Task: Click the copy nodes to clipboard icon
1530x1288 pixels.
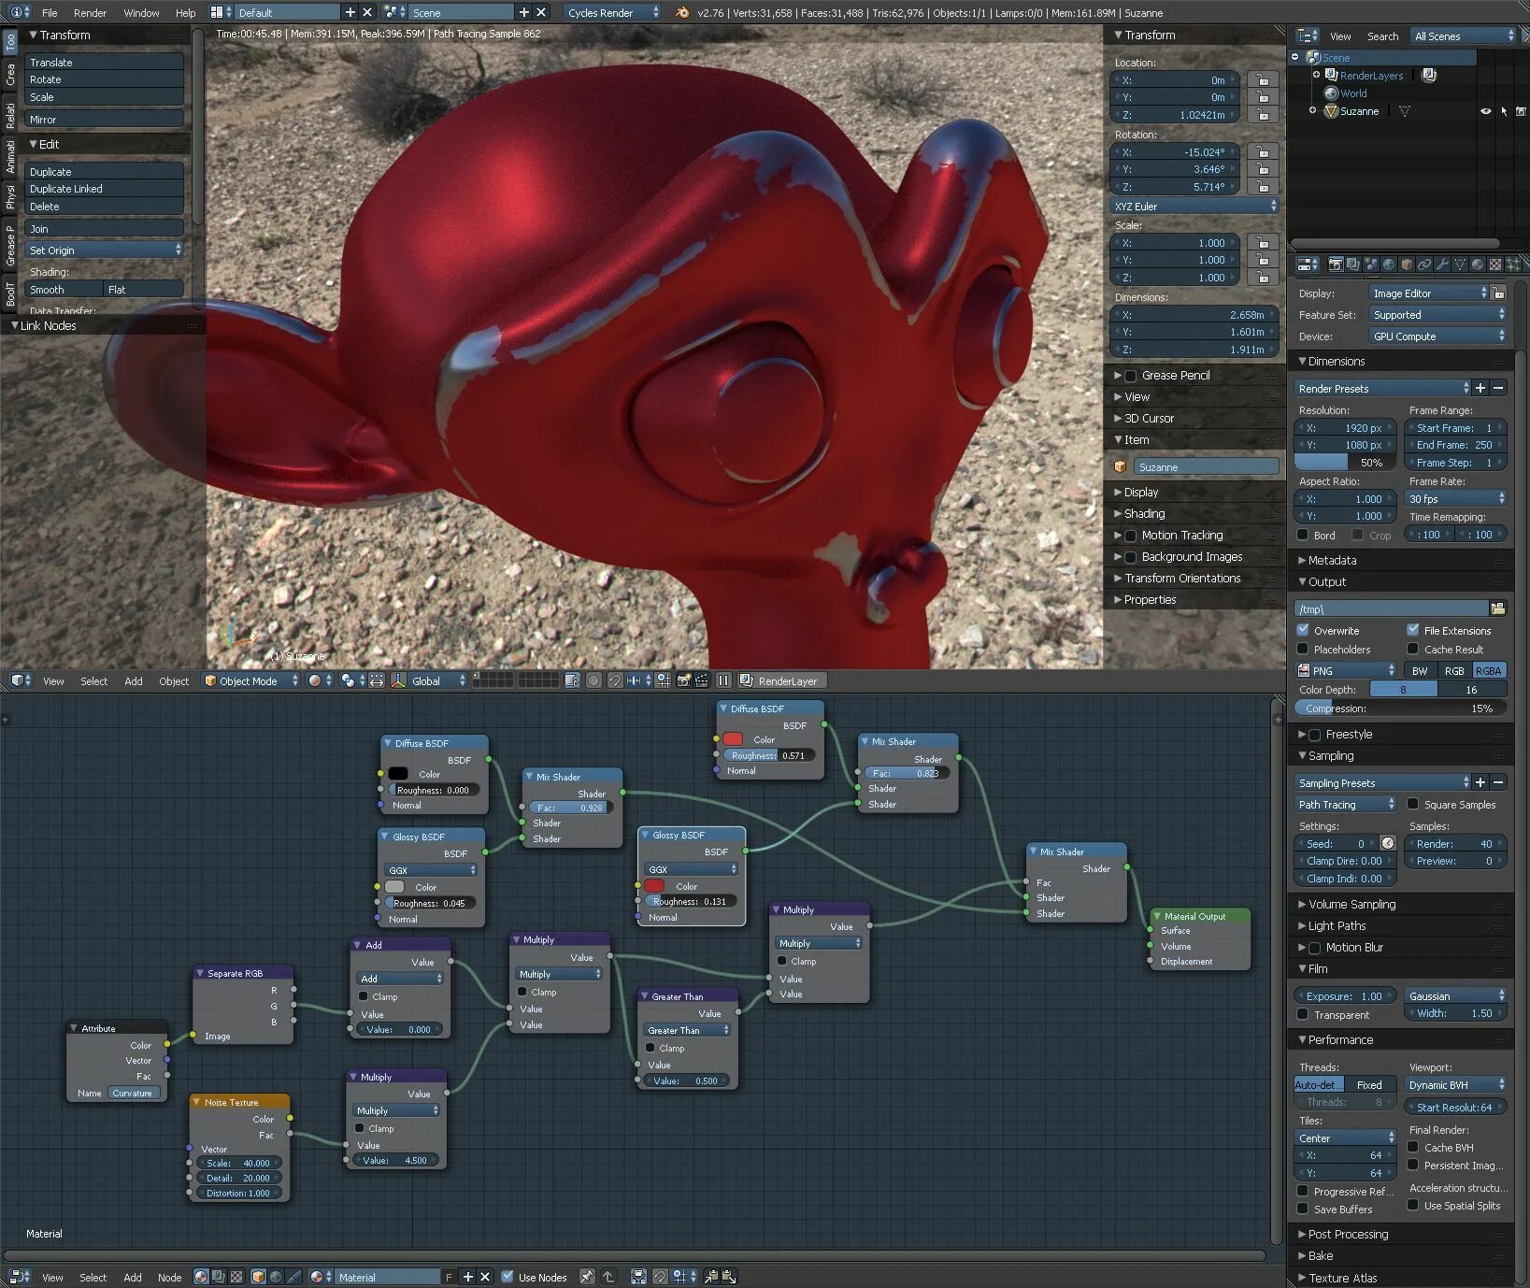Action: [x=711, y=1277]
